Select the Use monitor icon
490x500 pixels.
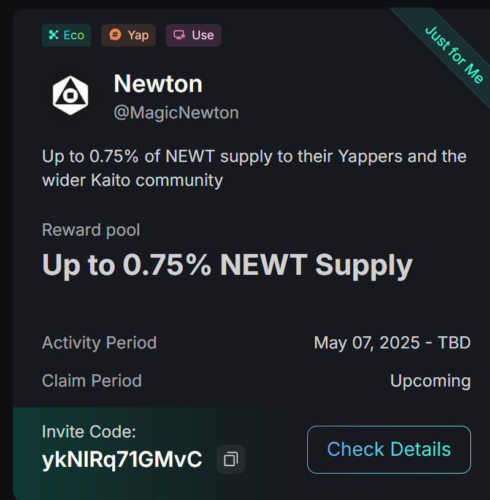[180, 35]
